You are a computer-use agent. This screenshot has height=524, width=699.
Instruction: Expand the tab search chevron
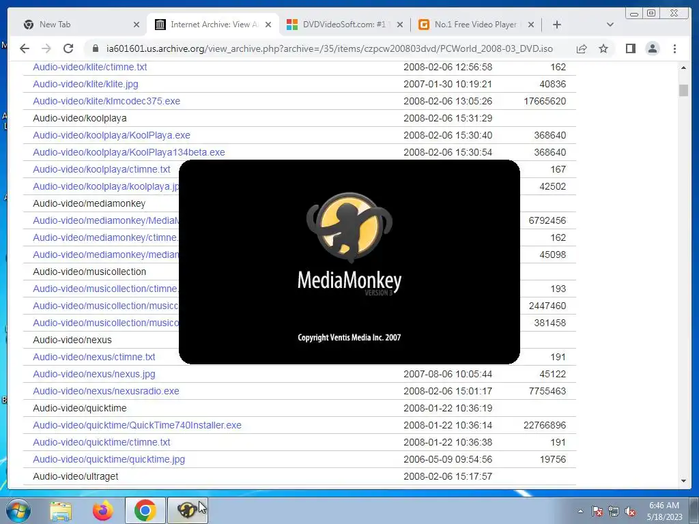point(610,25)
